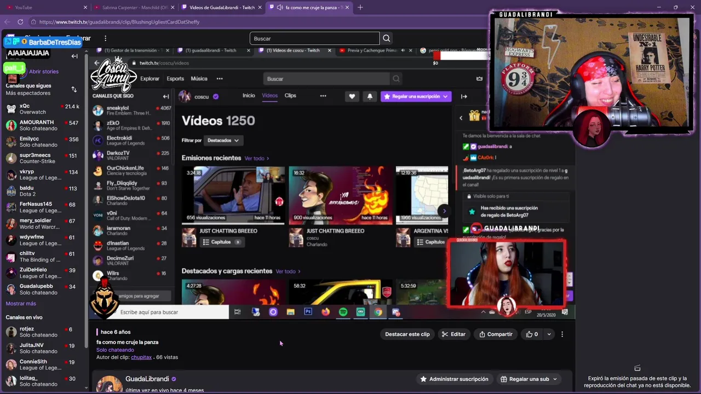The height and width of the screenshot is (394, 701).
Task: Open GuadaLibrandi profile avatar below clip
Action: pos(109,384)
